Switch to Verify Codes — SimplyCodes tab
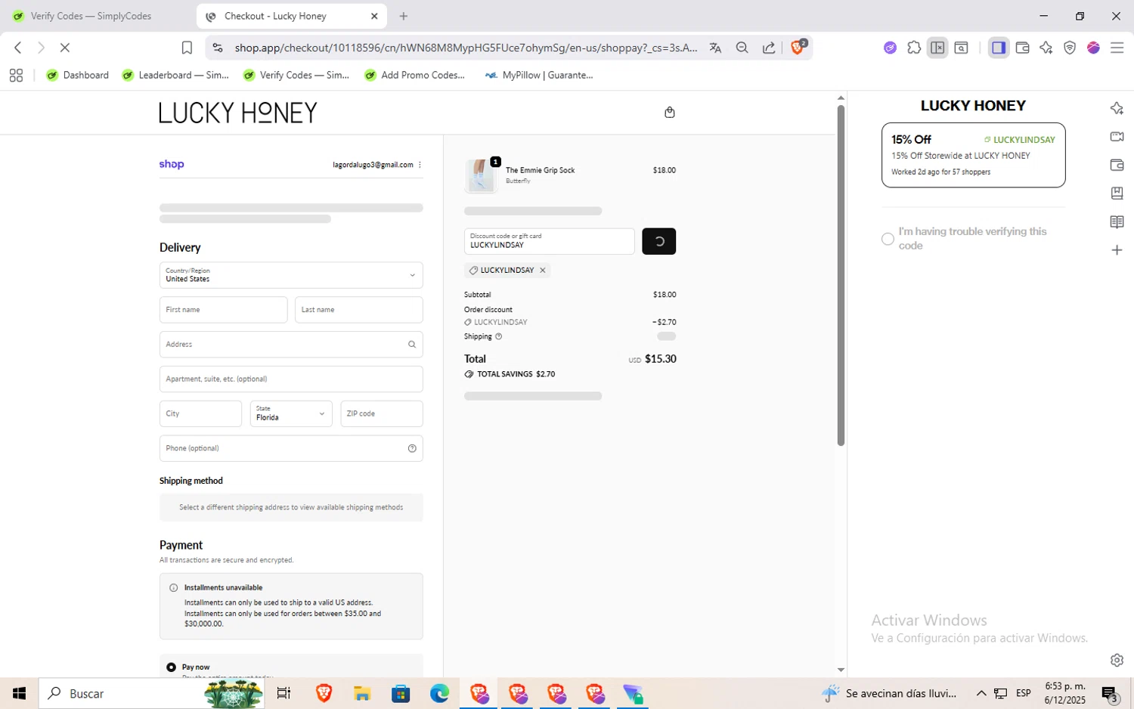 coord(92,16)
